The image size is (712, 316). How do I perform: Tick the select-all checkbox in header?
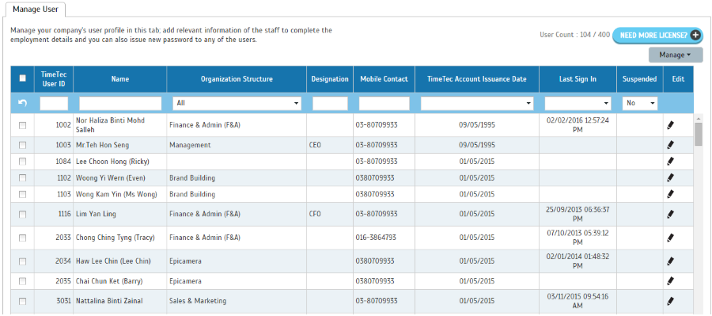[x=22, y=78]
